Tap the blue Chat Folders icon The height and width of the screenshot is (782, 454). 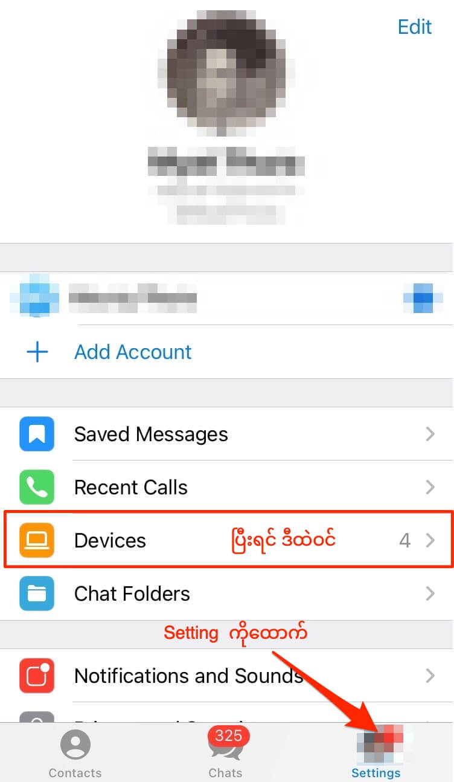pos(37,593)
